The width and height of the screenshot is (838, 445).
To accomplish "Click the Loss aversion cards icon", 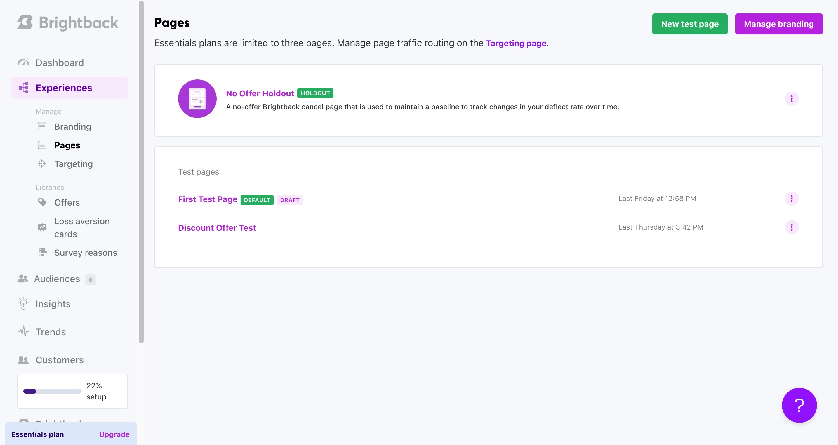I will [42, 227].
